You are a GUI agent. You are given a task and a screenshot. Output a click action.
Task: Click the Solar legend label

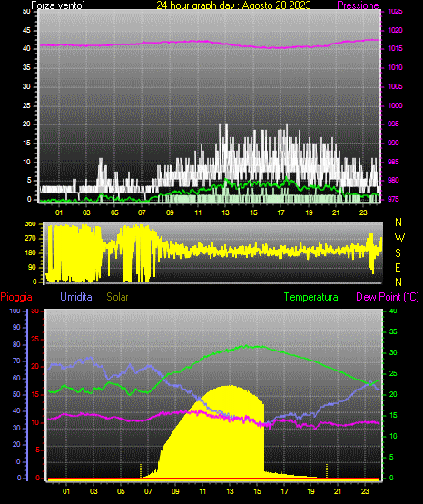click(118, 297)
